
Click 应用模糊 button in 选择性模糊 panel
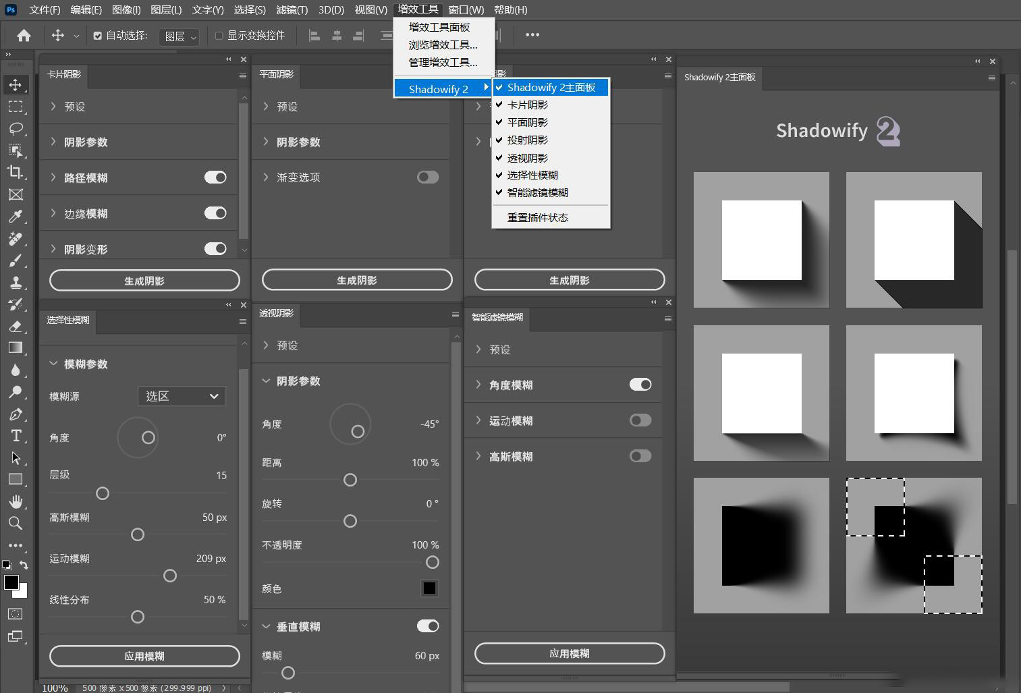pos(144,655)
